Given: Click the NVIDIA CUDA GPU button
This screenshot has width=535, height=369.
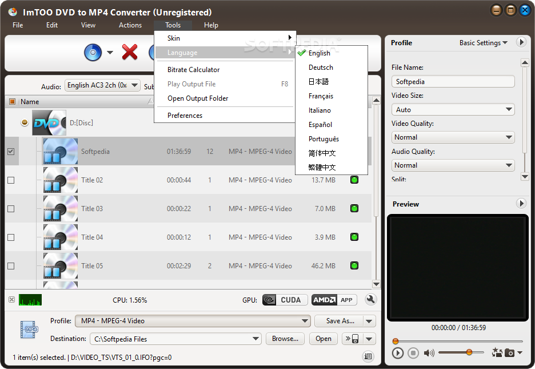Looking at the screenshot, I should (x=285, y=300).
